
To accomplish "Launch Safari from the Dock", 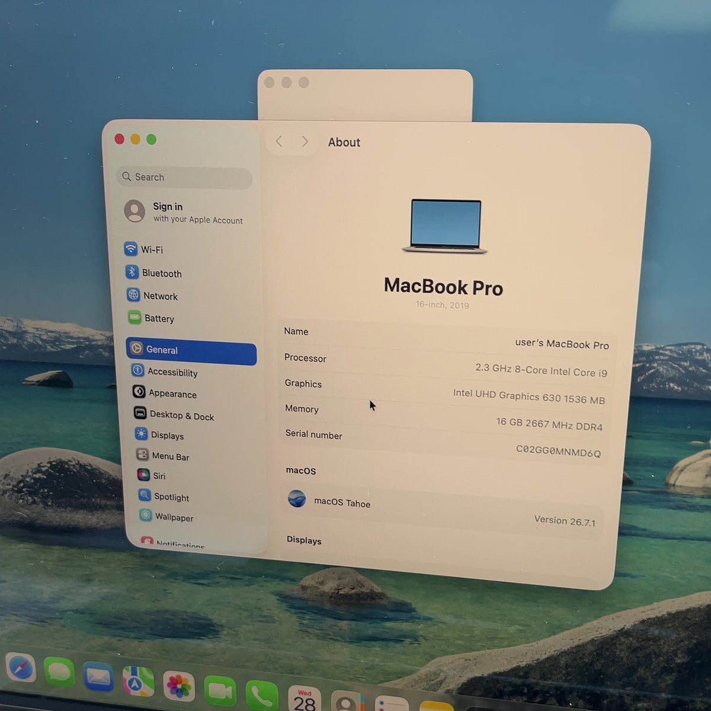I will pos(21,668).
